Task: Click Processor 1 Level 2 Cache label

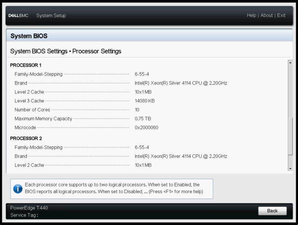Action: (29, 92)
